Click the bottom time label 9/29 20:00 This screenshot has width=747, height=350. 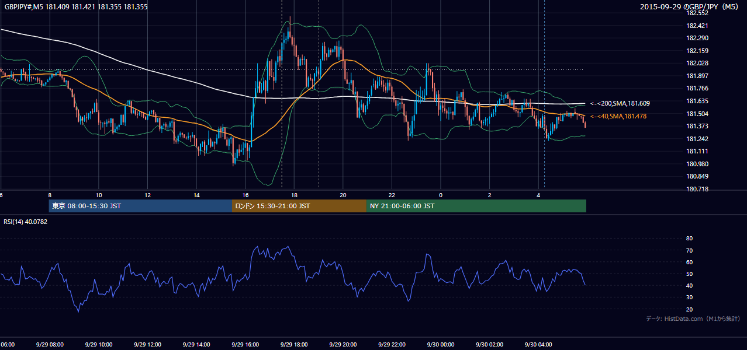343,345
